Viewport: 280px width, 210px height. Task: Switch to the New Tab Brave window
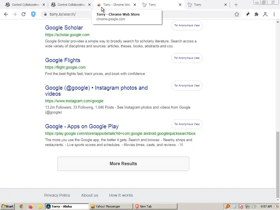tap(156, 206)
